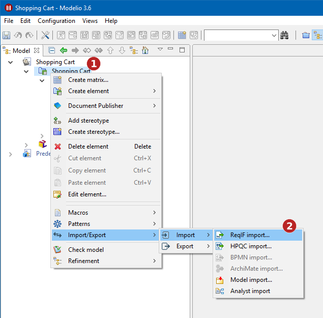Click the gray forward arrow in Model panel
The height and width of the screenshot is (318, 323).
pos(75,50)
